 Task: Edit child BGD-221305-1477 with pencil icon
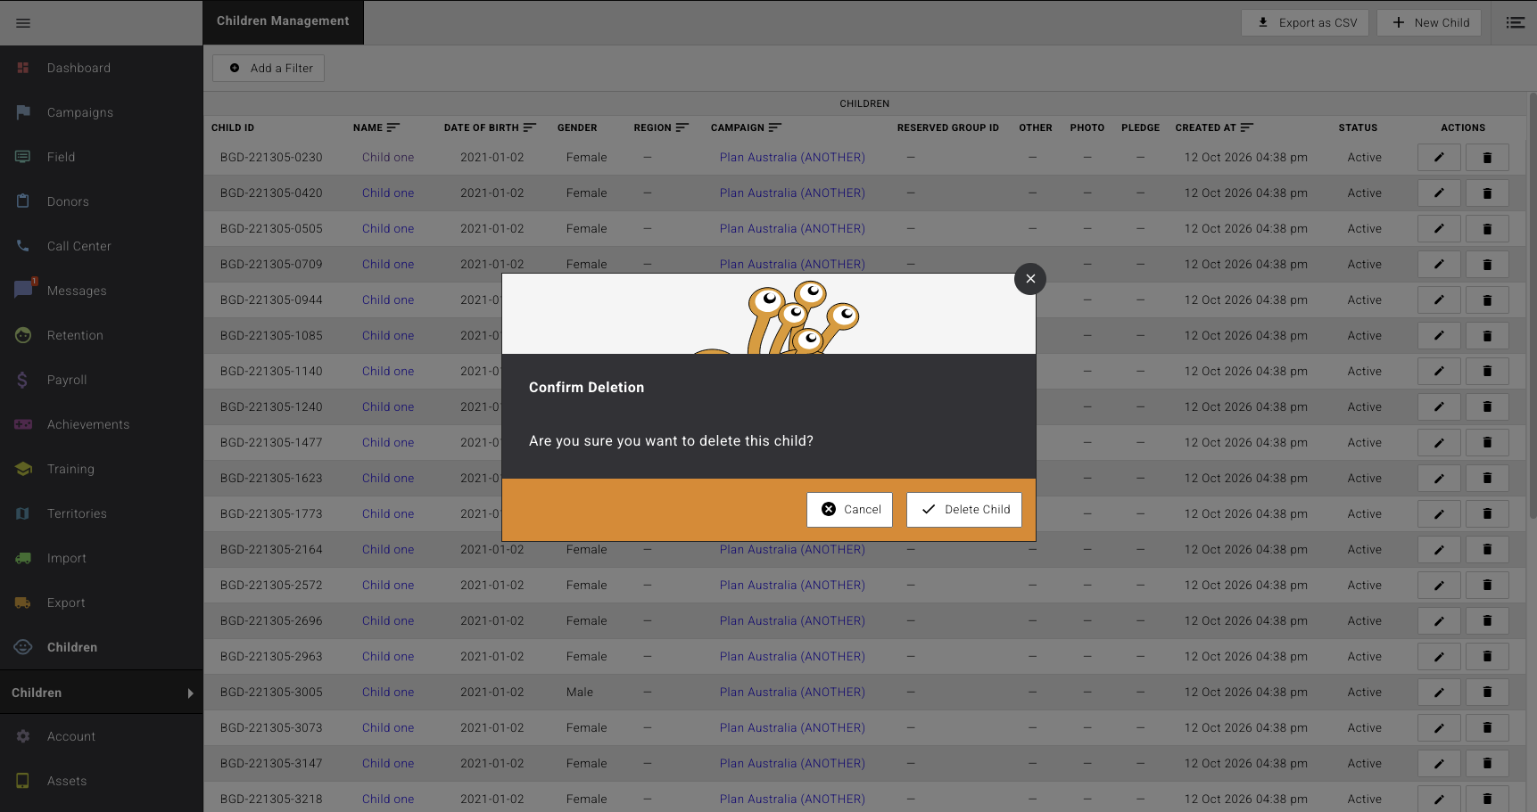1439,443
